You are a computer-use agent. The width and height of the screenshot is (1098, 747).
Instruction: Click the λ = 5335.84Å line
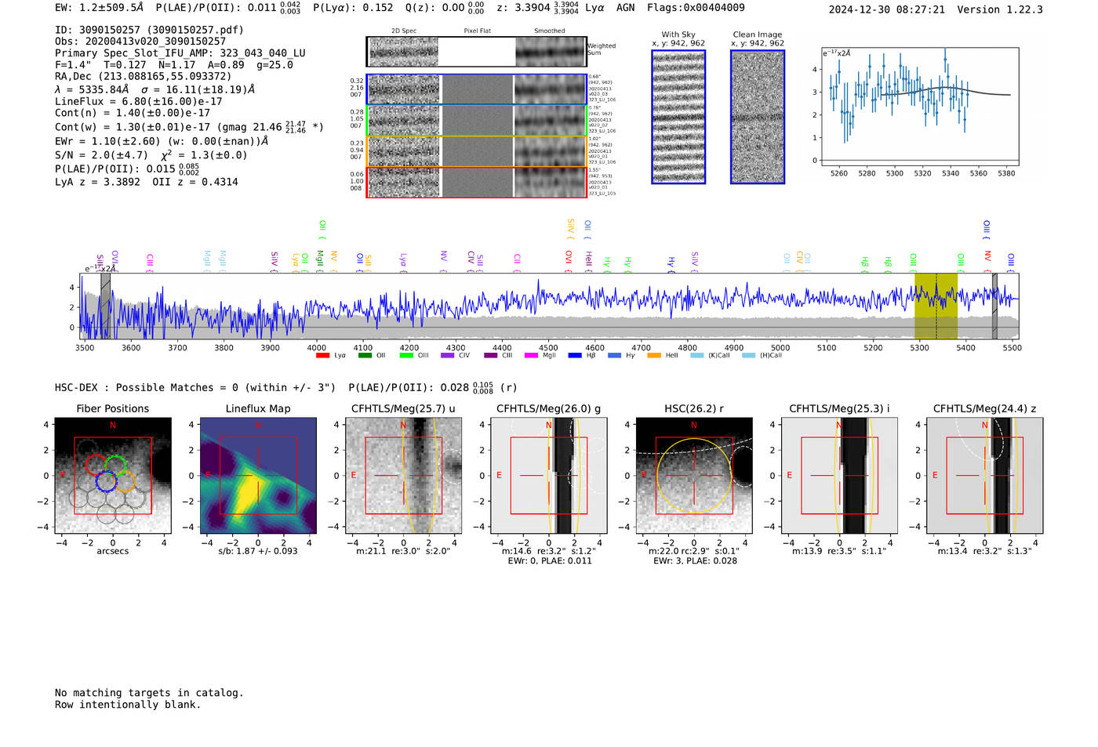[x=155, y=89]
